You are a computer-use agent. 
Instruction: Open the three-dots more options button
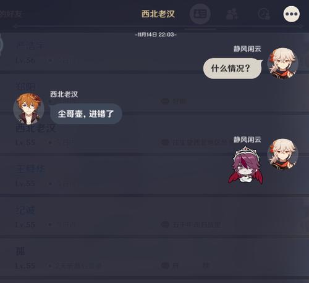point(292,14)
